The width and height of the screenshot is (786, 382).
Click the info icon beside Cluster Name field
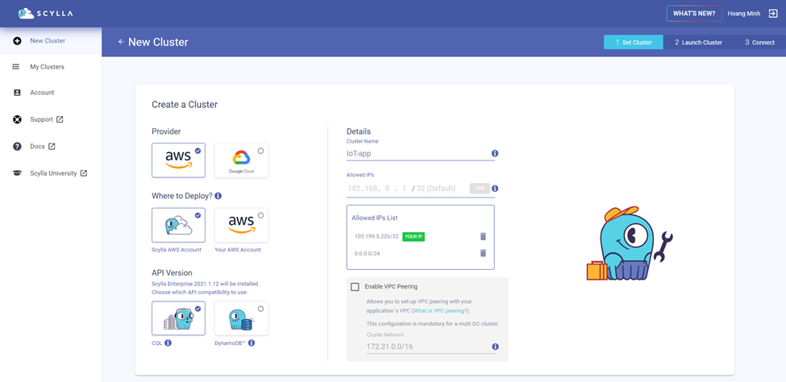(495, 153)
